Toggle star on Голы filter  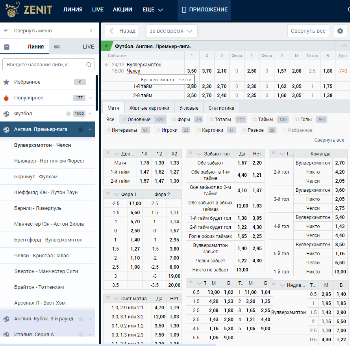click(x=297, y=119)
